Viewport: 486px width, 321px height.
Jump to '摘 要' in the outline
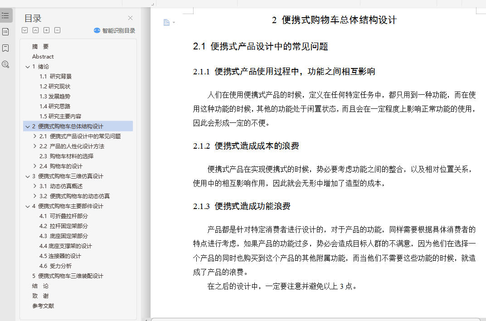(40, 47)
